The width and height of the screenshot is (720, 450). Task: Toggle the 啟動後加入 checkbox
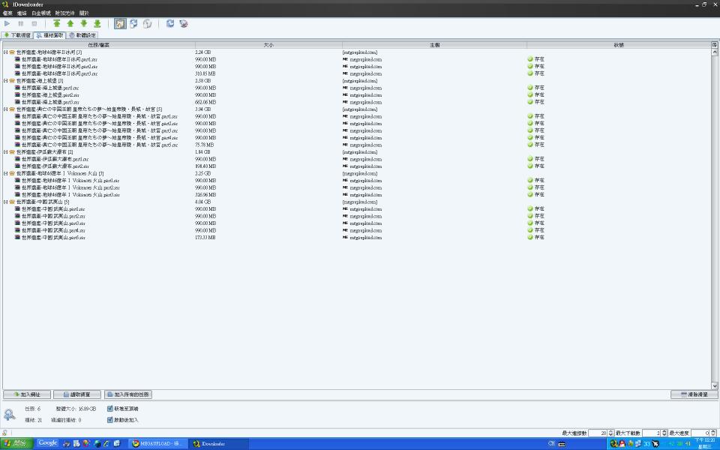pyautogui.click(x=109, y=418)
